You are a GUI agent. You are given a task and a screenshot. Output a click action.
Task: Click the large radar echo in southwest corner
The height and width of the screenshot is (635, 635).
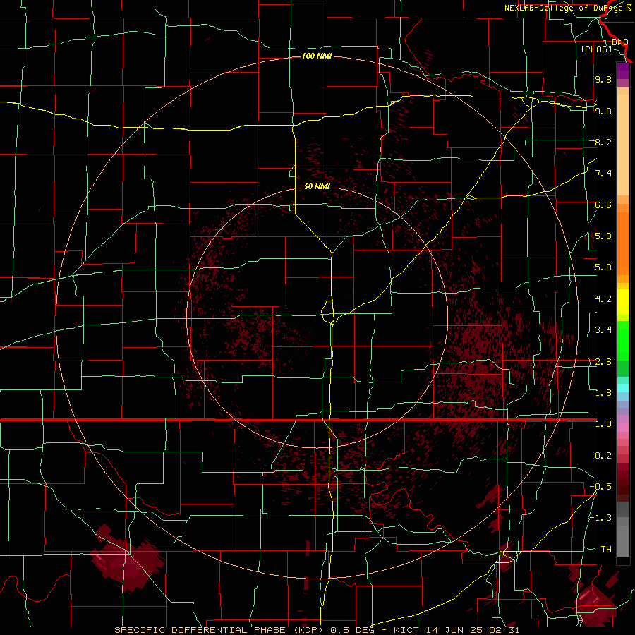point(128,559)
